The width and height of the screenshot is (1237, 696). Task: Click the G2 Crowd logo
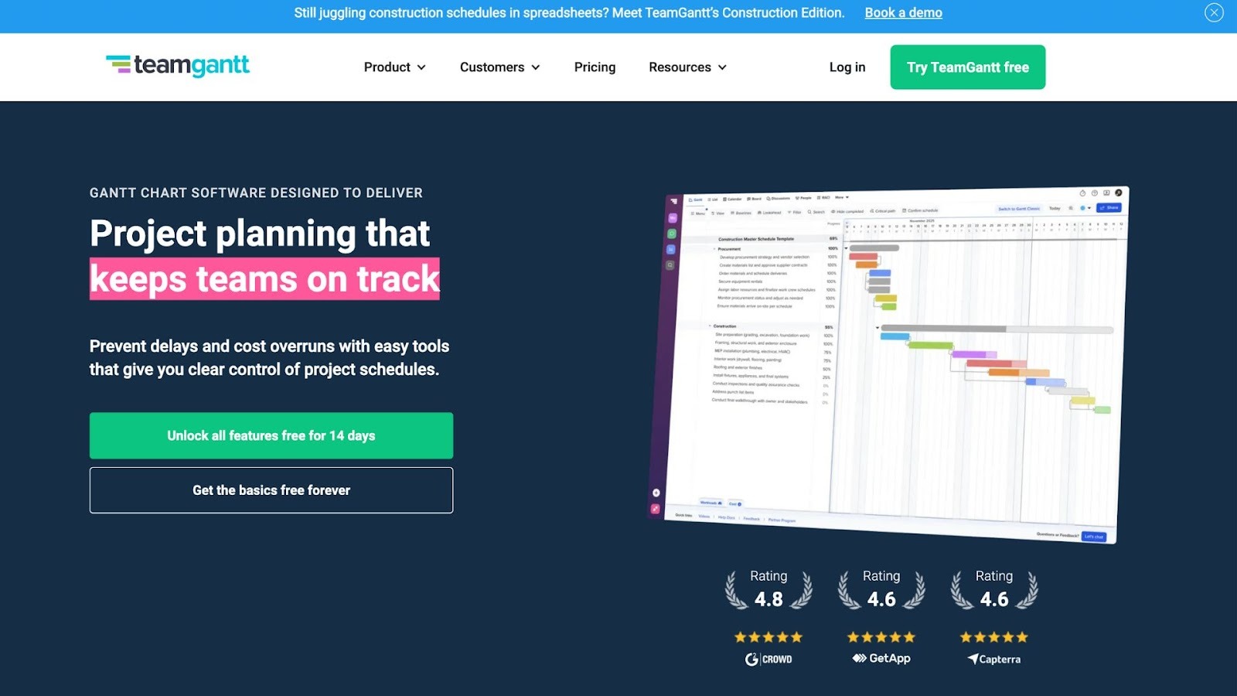768,659
